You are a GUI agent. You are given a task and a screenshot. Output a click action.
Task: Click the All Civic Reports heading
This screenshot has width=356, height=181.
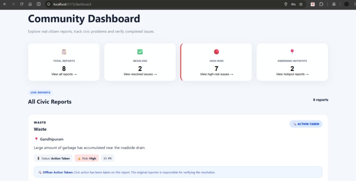[50, 102]
